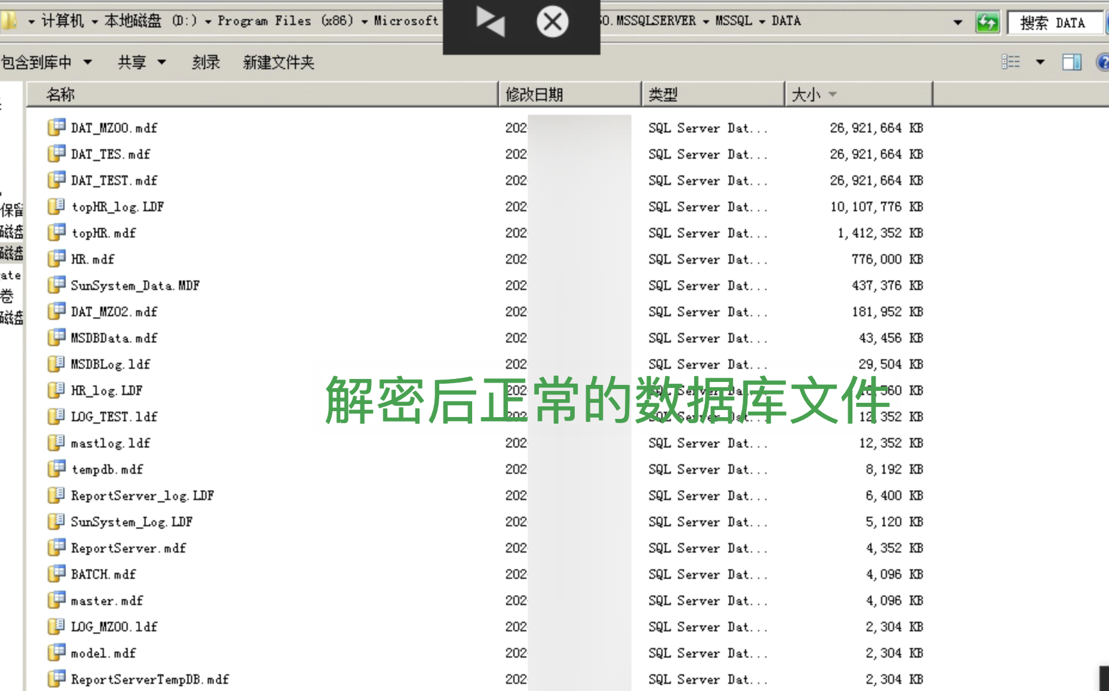Click the DAT_MZ02.mdf file icon
Screen dimensions: 1109x691
(56, 311)
